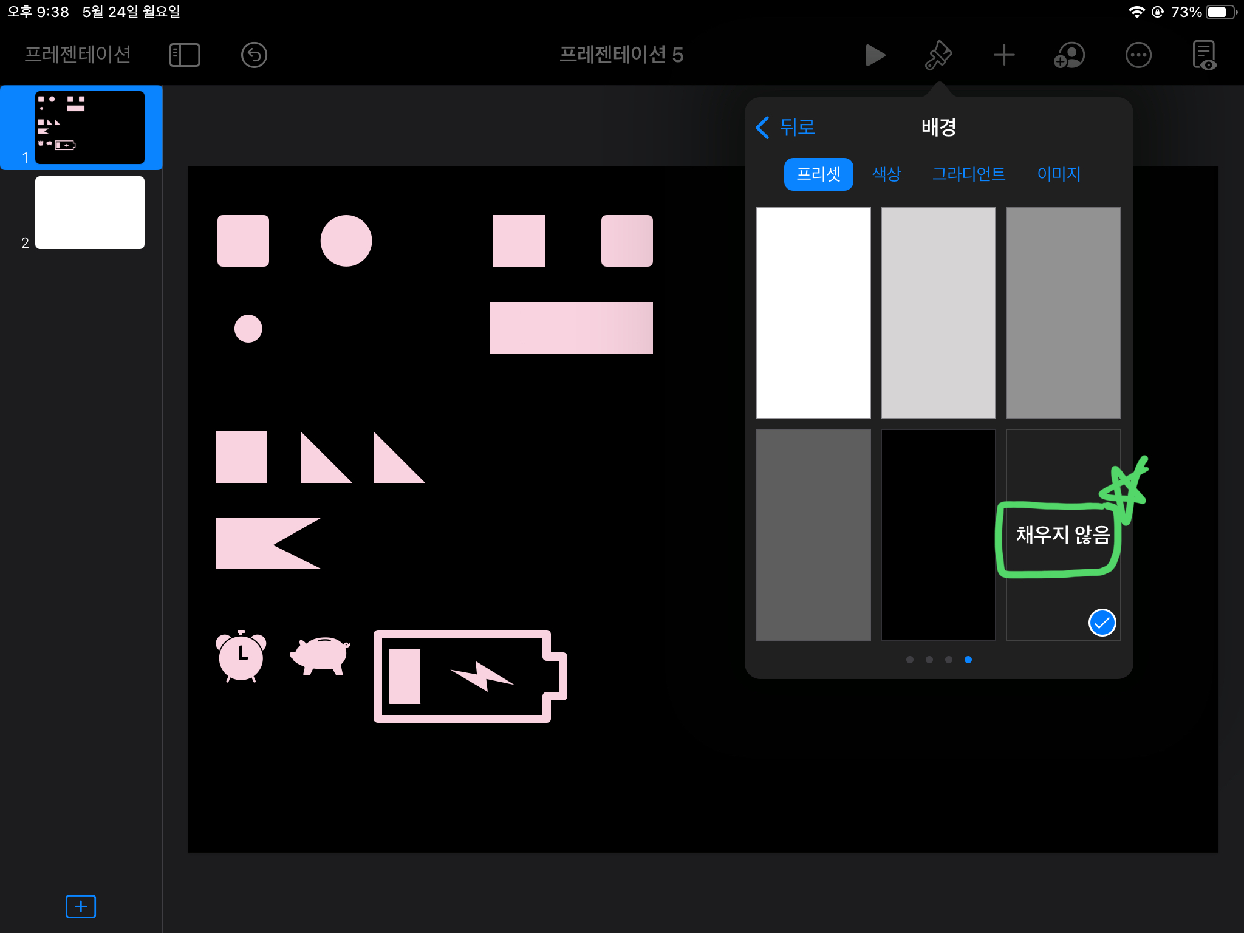Open the More ellipsis menu

pos(1138,55)
